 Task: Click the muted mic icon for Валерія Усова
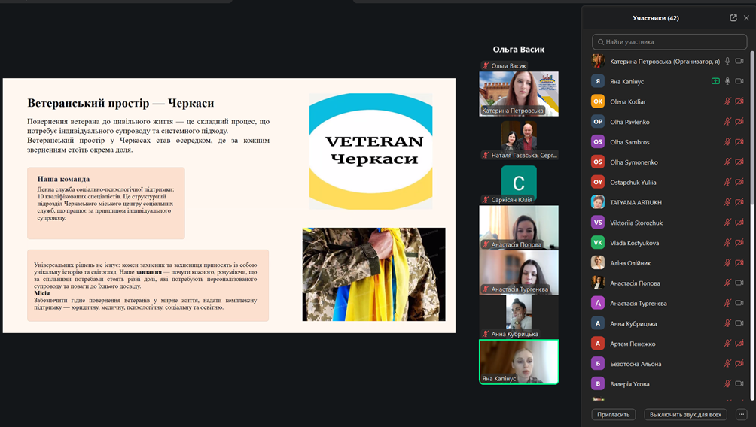pos(727,384)
